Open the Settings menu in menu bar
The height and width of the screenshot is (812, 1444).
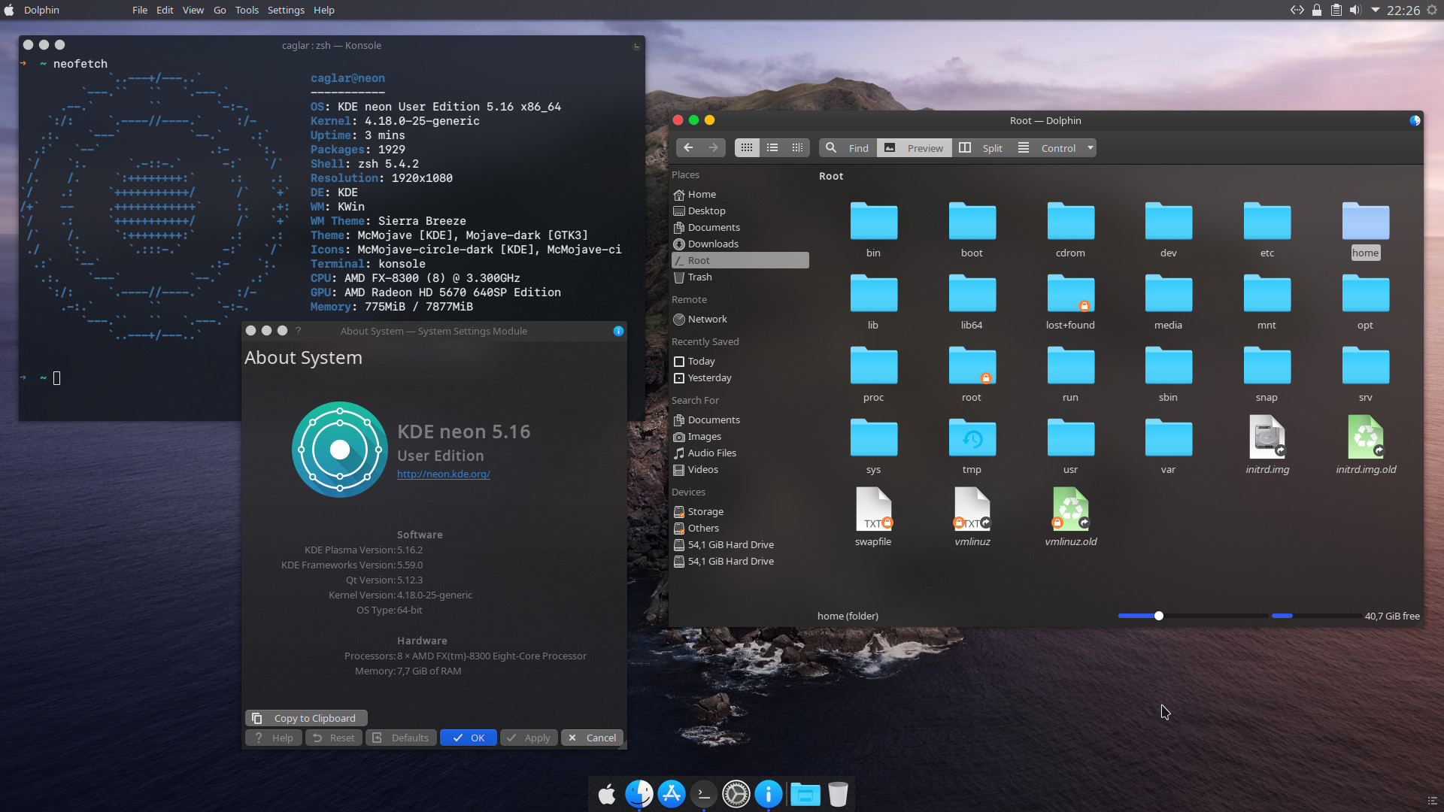click(286, 10)
